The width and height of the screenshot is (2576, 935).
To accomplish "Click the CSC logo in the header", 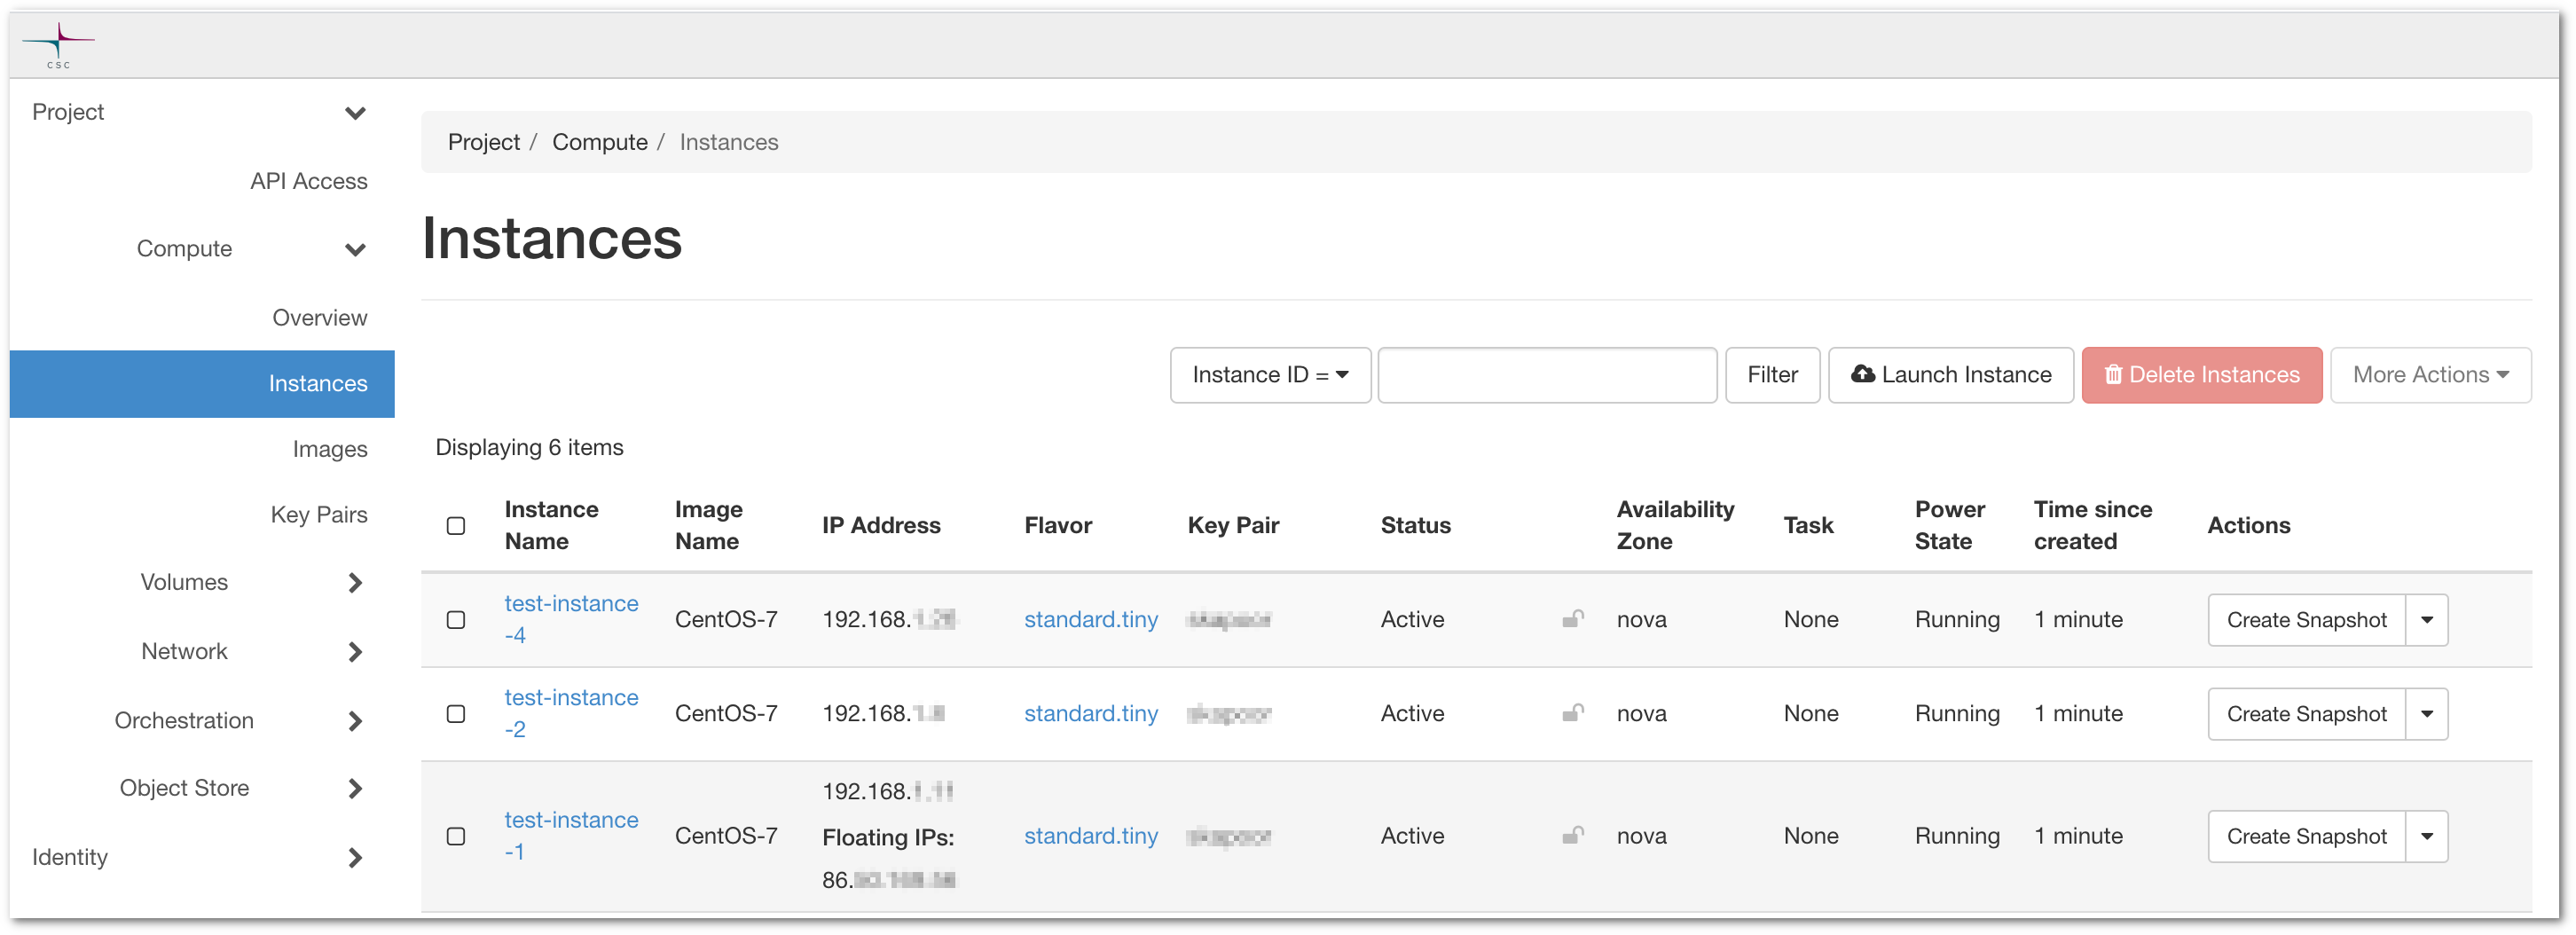I will (58, 45).
